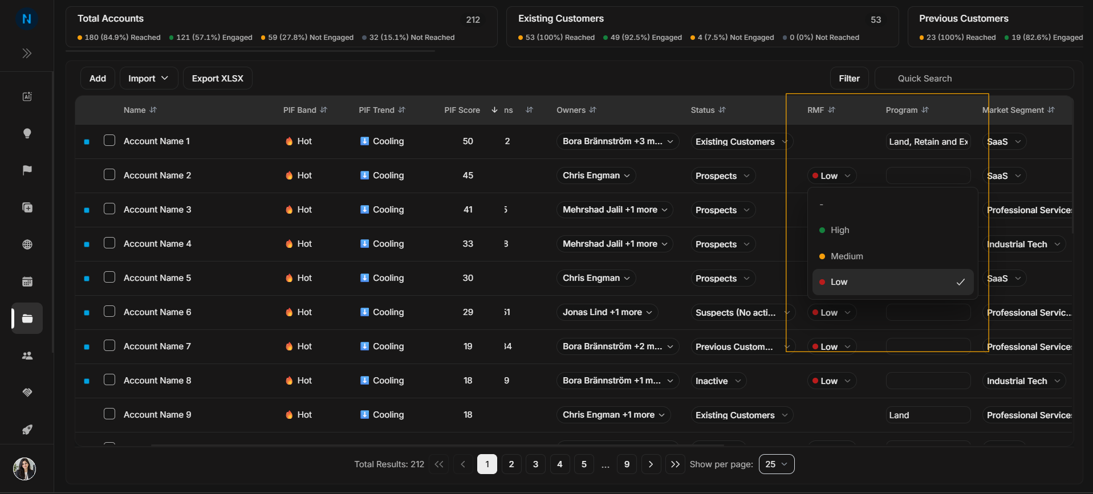1093x494 pixels.
Task: Click the Existing Customers summary card
Action: 702,27
